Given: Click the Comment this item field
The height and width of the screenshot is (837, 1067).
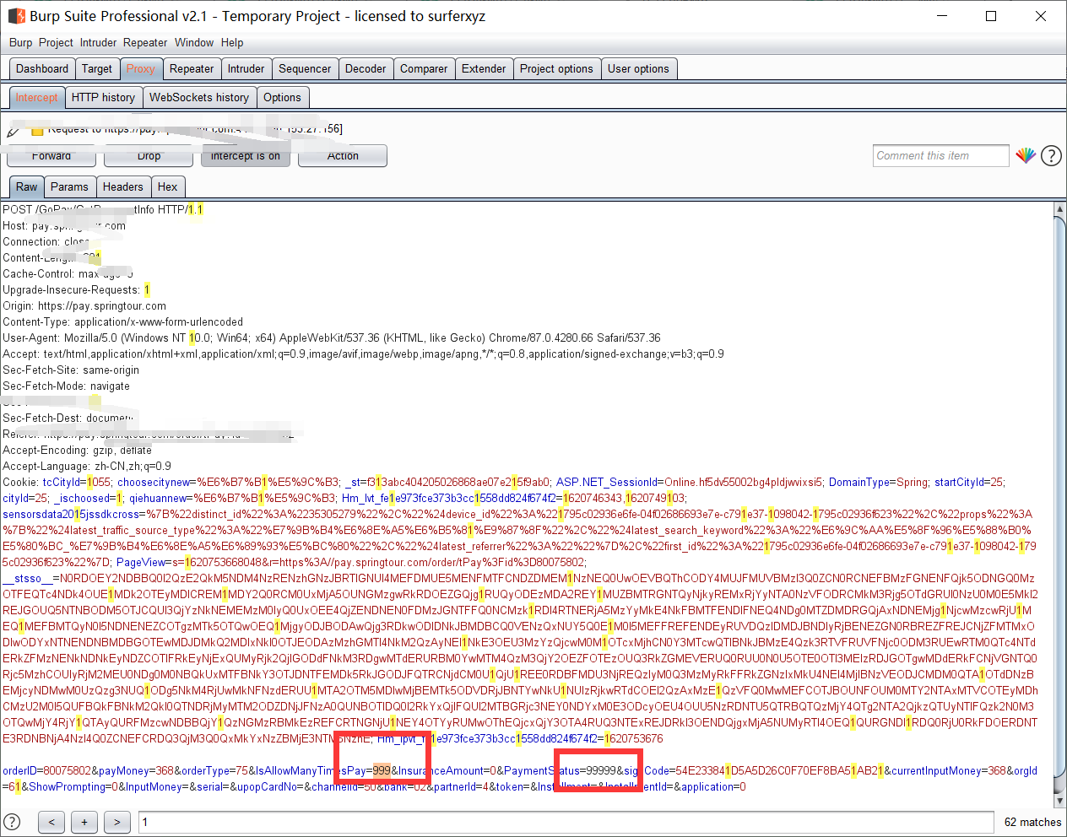Looking at the screenshot, I should [x=941, y=156].
